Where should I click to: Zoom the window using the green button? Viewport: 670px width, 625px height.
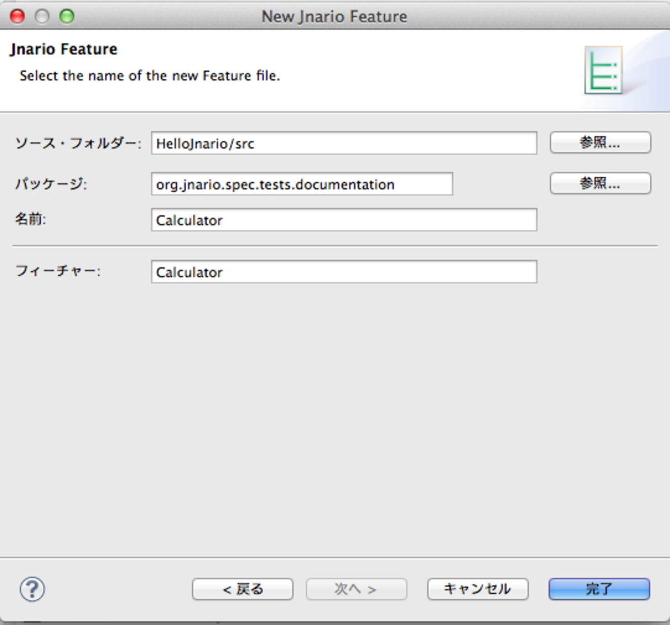(67, 16)
